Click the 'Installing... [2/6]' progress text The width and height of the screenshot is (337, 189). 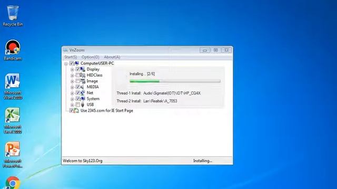[x=142, y=73]
